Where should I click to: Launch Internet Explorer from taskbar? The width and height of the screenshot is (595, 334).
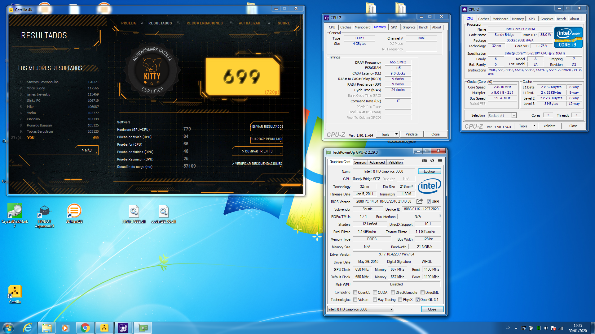(28, 328)
